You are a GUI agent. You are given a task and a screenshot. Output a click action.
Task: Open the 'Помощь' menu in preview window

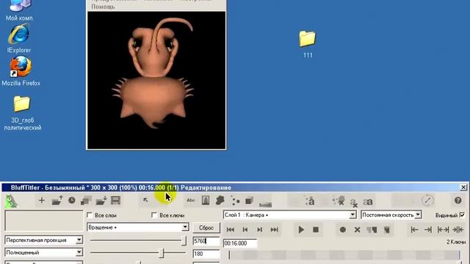click(103, 7)
